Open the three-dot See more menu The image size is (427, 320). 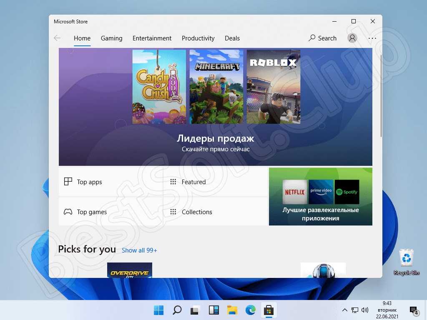click(372, 38)
